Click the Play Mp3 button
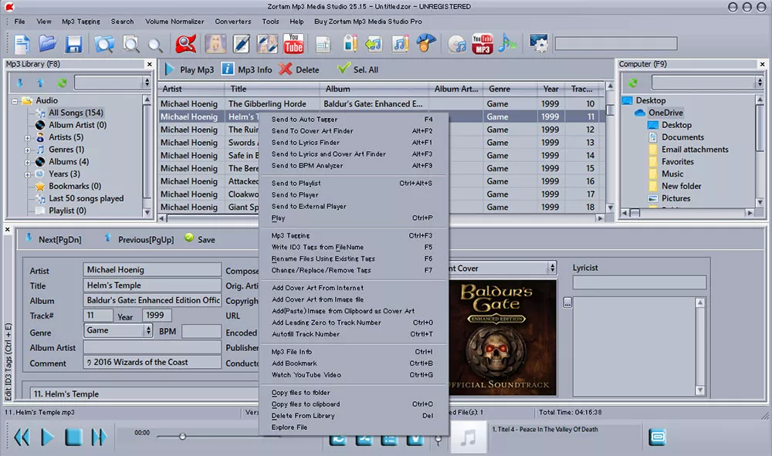 [189, 69]
